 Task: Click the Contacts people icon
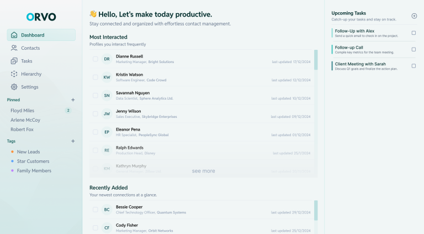click(x=14, y=48)
